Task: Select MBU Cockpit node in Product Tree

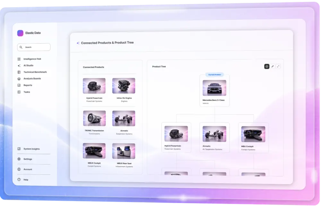Action: click(x=254, y=138)
